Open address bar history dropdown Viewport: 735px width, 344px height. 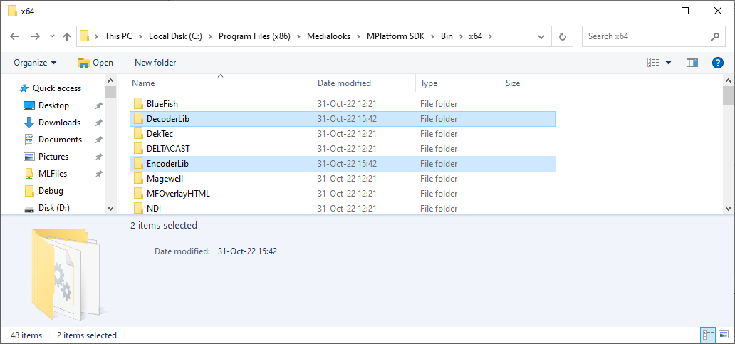tap(541, 36)
